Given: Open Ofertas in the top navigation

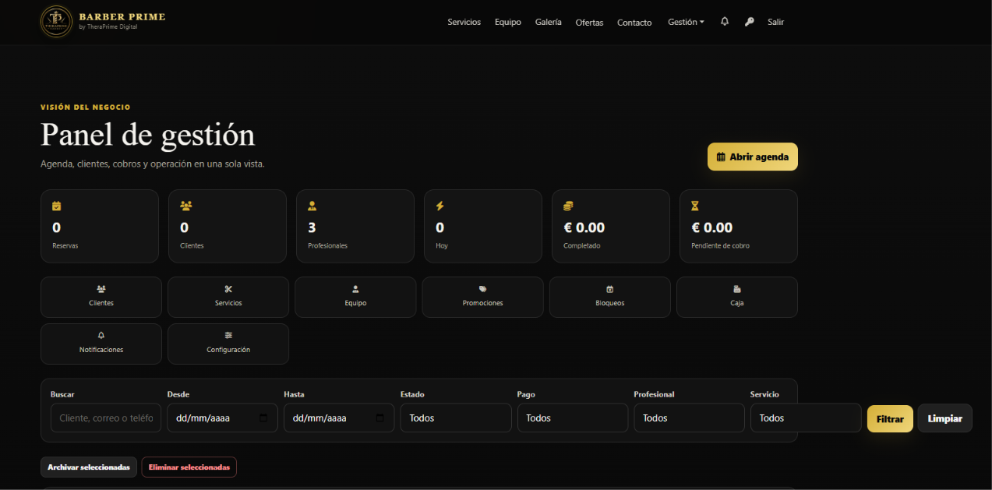Looking at the screenshot, I should 589,23.
